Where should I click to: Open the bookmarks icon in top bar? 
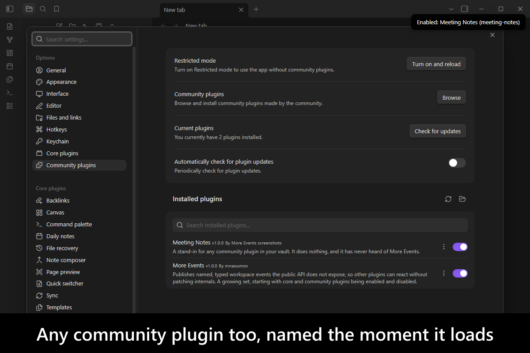(57, 9)
